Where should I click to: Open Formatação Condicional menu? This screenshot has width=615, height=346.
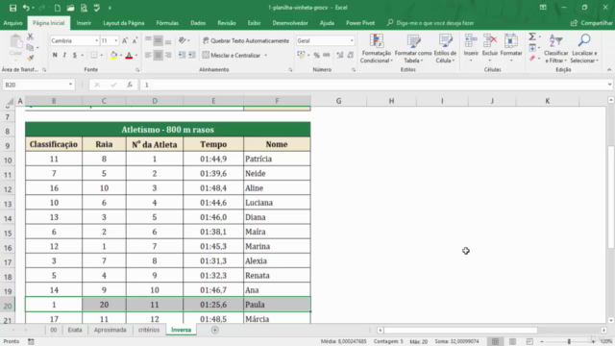pos(376,49)
